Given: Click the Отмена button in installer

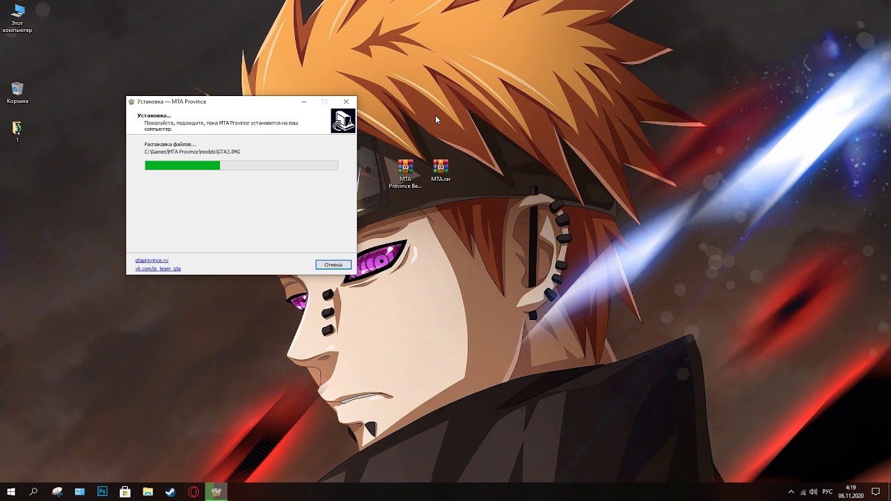Looking at the screenshot, I should tap(333, 265).
